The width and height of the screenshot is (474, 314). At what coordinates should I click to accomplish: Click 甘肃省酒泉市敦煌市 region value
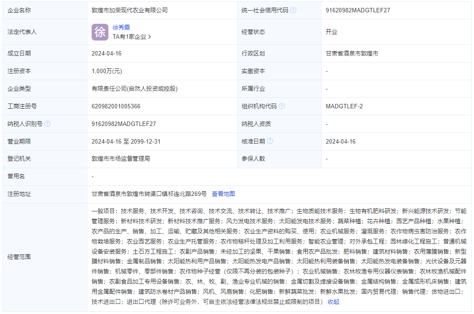(352, 53)
